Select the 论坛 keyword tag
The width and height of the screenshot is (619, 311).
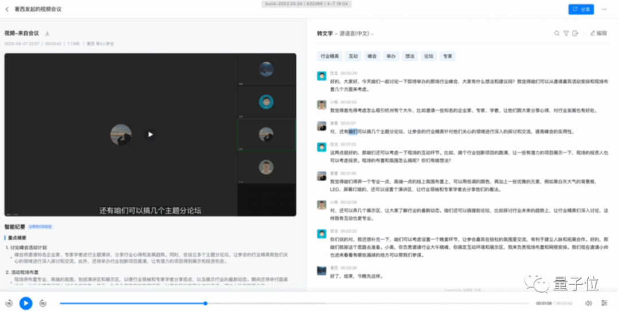pos(429,56)
